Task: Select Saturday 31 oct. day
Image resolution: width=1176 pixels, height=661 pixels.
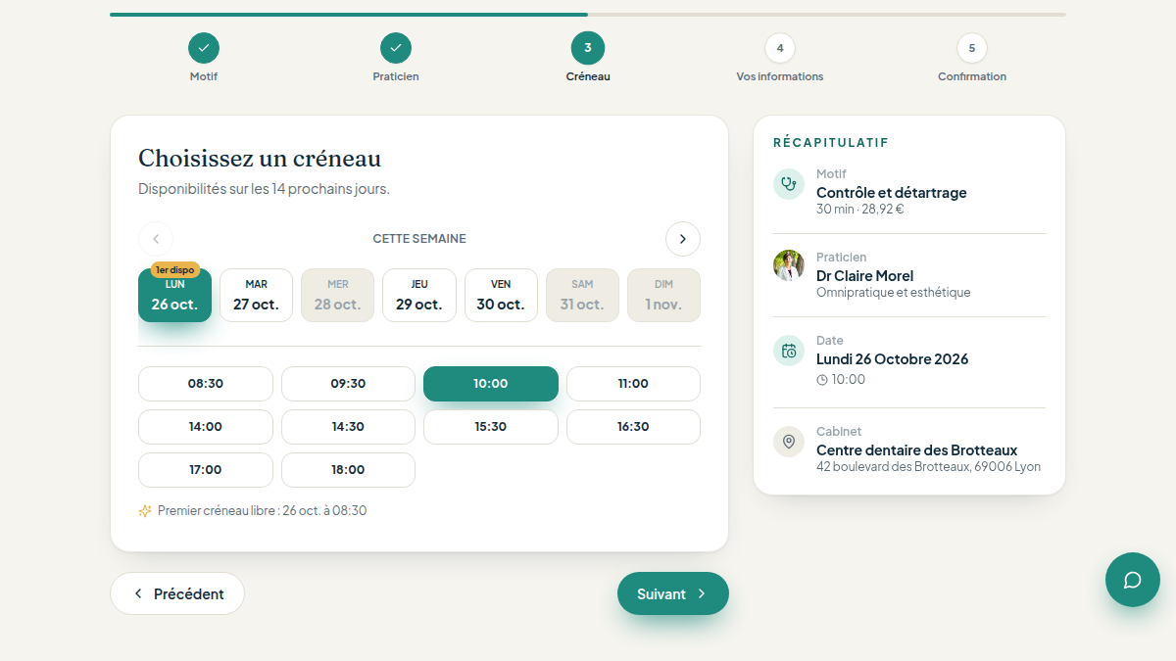Action: tap(582, 295)
